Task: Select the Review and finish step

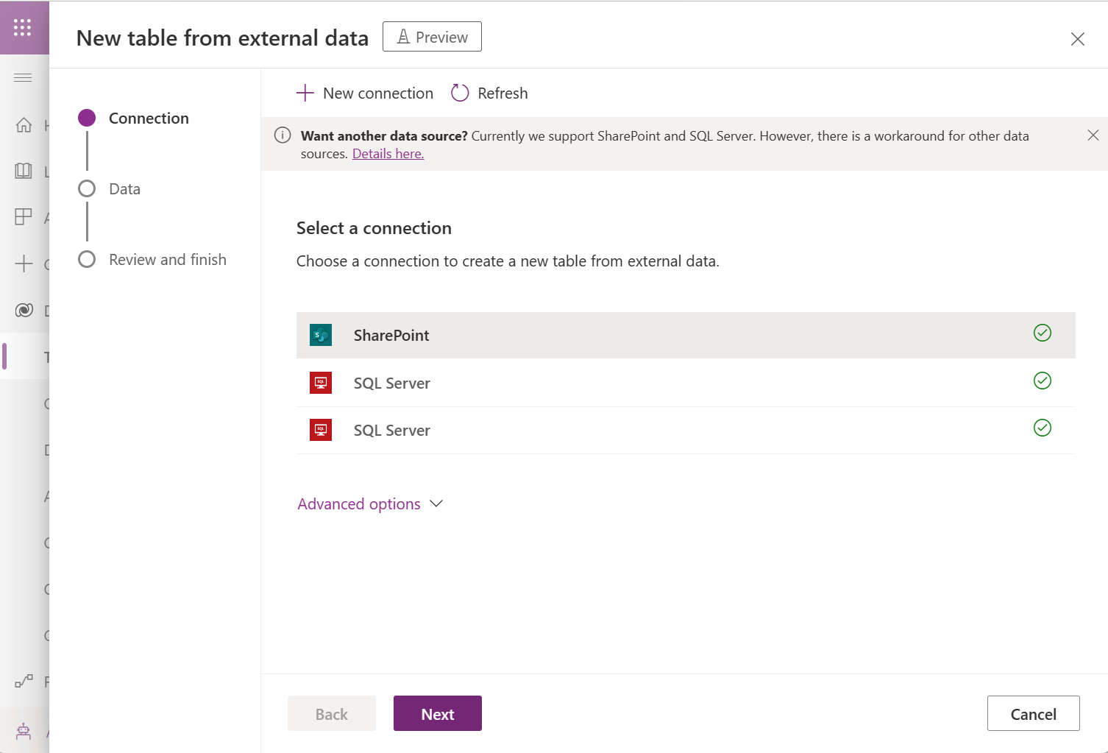Action: 167,260
